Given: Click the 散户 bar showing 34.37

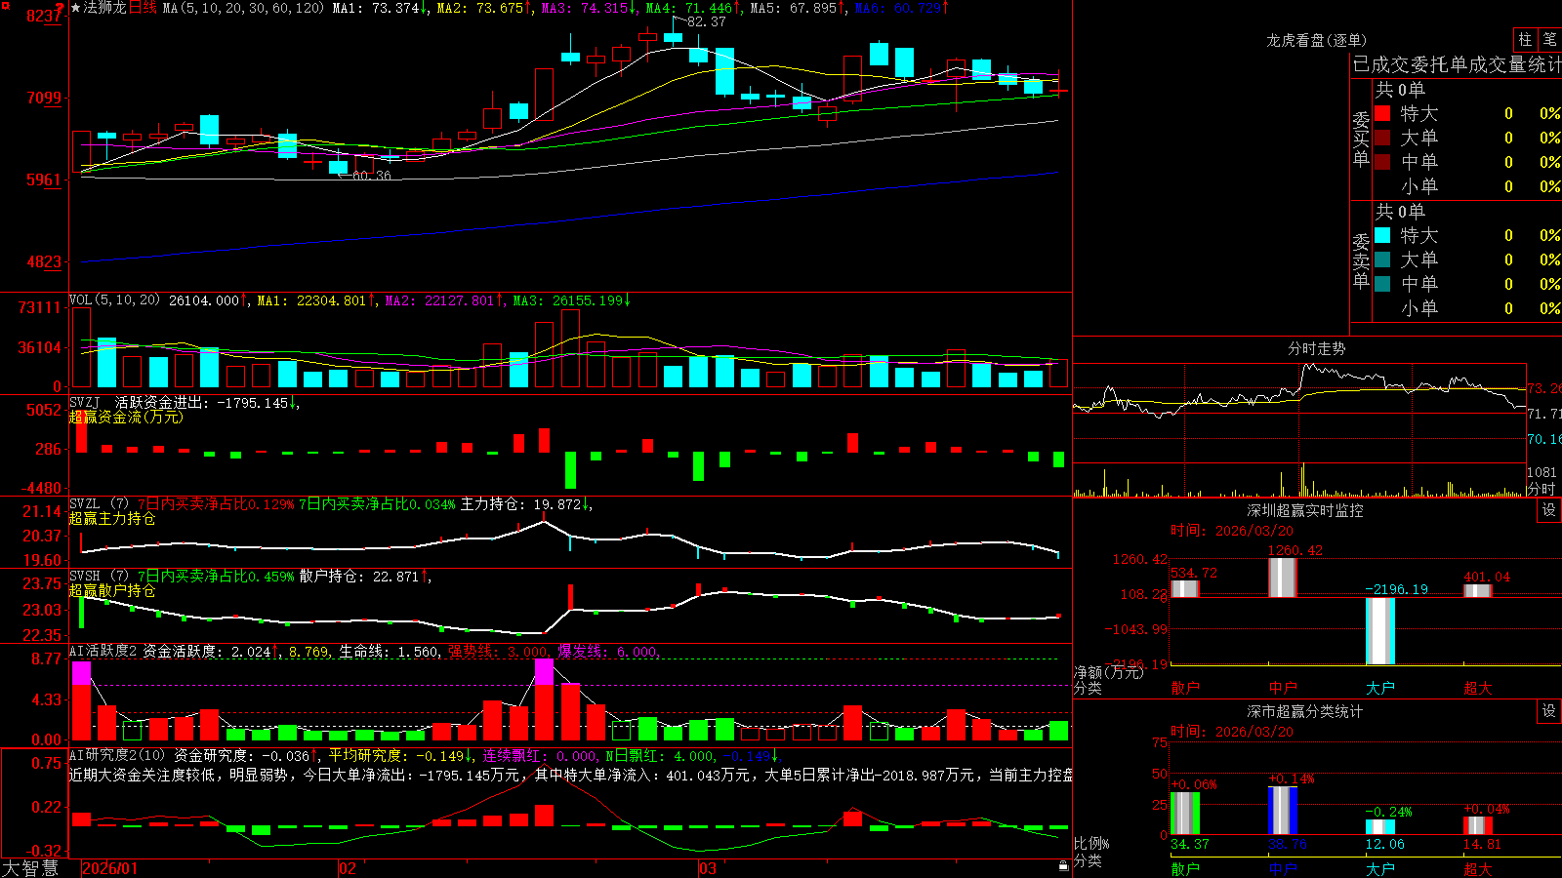Looking at the screenshot, I should click(1185, 814).
